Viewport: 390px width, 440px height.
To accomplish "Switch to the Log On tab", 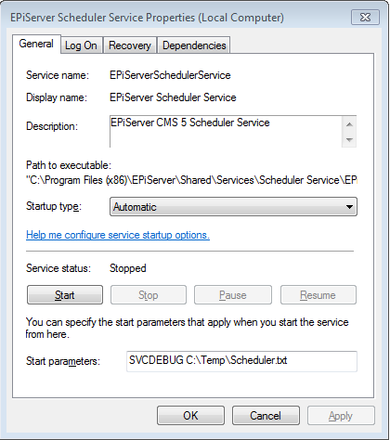I will pos(81,45).
